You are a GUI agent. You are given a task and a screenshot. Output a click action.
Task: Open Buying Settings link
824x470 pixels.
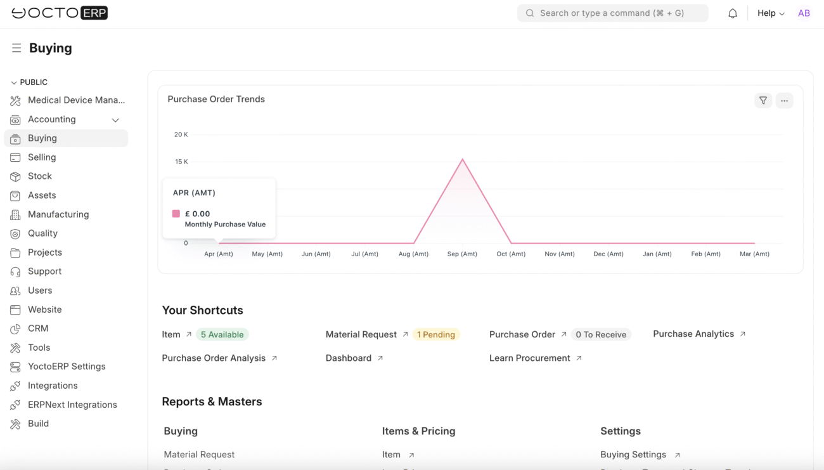[x=633, y=454]
